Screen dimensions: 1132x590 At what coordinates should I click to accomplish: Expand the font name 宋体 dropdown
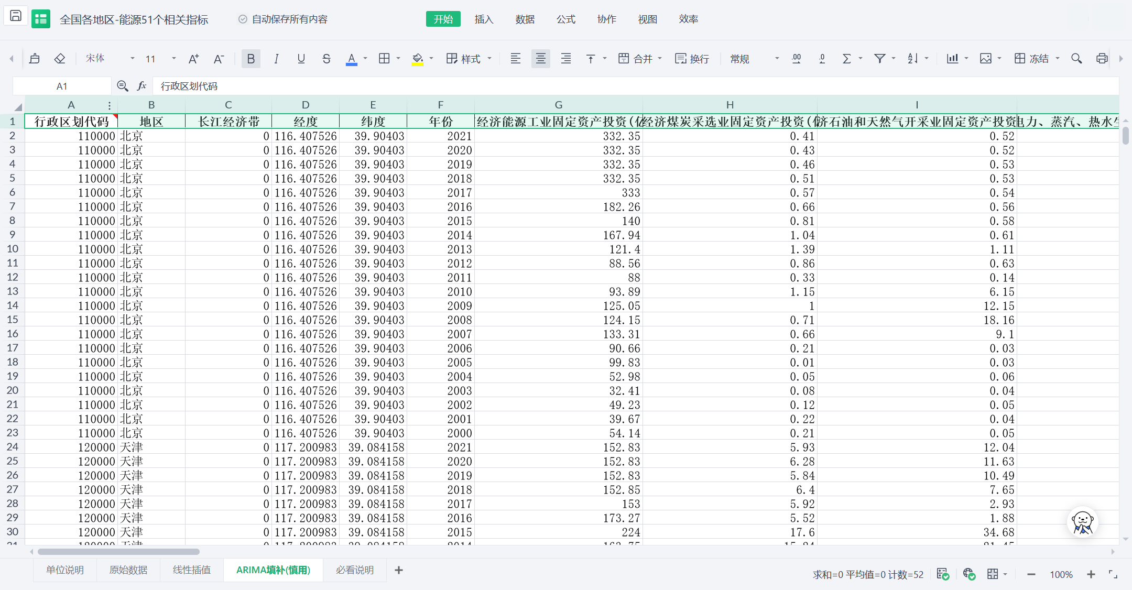[x=132, y=59]
